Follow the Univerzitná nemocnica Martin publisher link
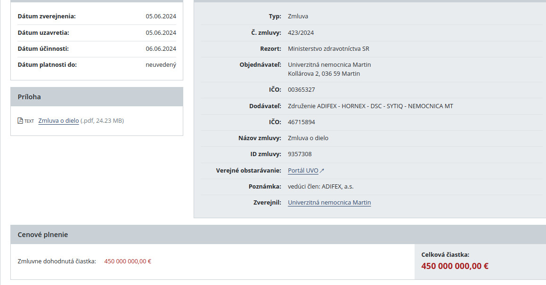 329,203
